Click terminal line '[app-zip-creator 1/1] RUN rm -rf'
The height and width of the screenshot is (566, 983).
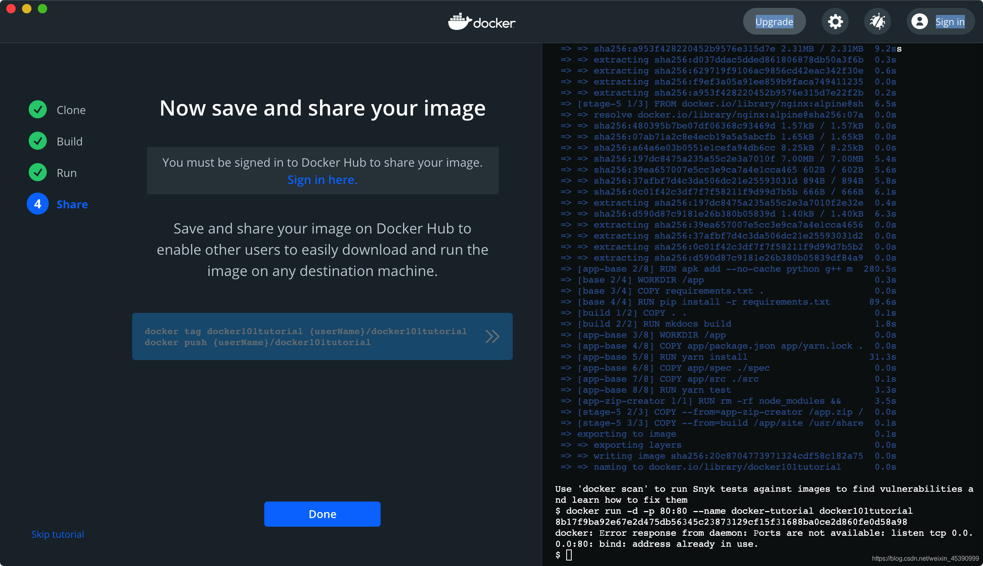[728, 401]
